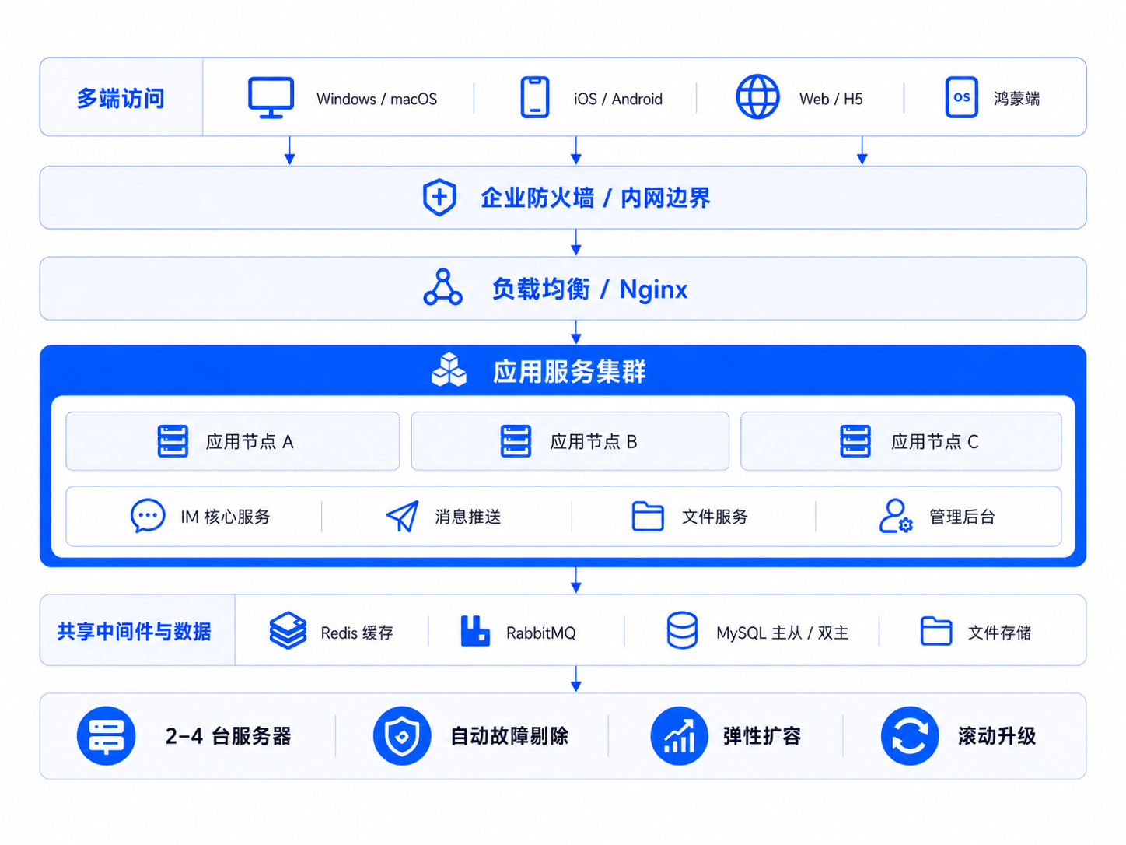This screenshot has height=845, width=1126.
Task: Click the 自动故障剔除 text
Action: coord(509,736)
